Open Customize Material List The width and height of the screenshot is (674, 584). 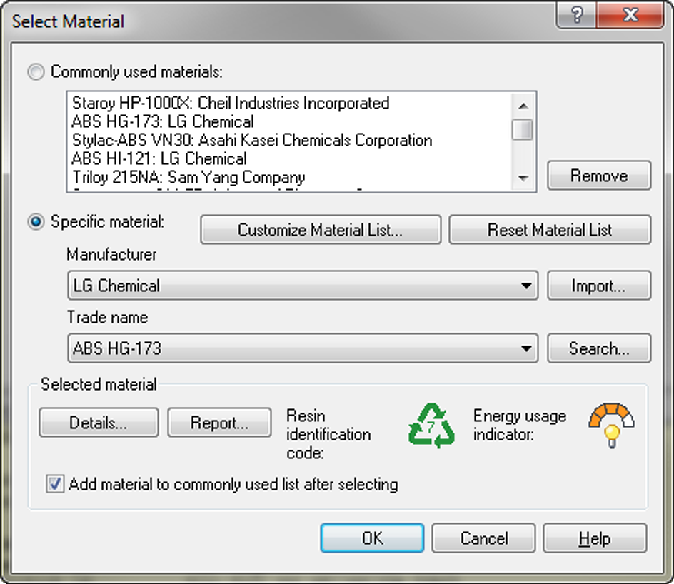coord(321,230)
